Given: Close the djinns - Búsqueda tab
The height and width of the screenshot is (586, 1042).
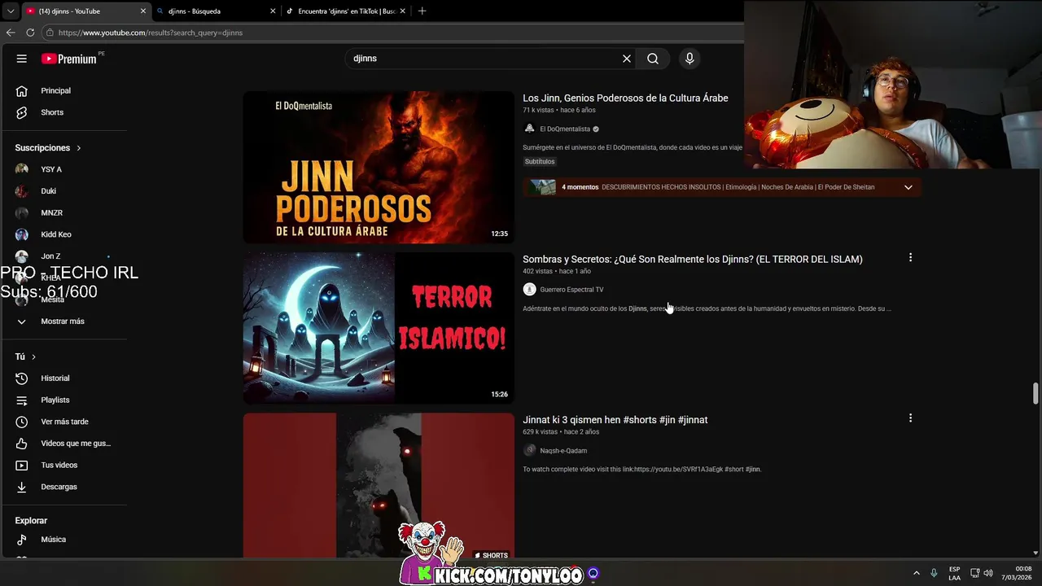Looking at the screenshot, I should pyautogui.click(x=273, y=11).
